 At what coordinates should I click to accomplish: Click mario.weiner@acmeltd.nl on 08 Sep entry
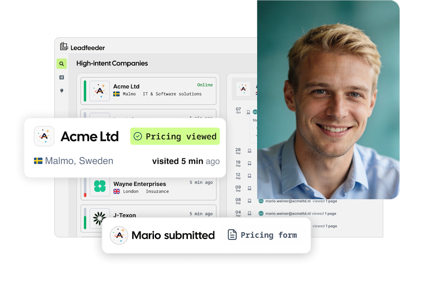pos(288,201)
